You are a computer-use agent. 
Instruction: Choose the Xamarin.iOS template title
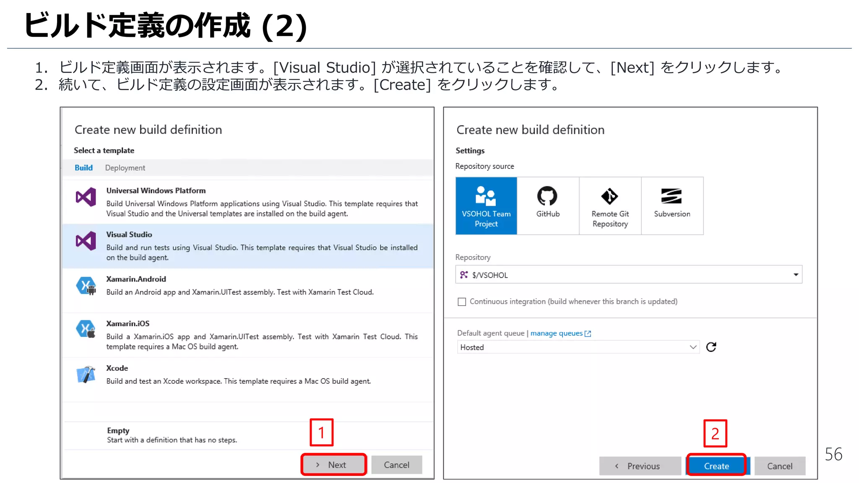[x=128, y=324]
